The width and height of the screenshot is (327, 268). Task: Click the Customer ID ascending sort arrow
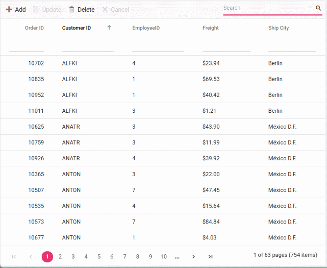pos(109,28)
